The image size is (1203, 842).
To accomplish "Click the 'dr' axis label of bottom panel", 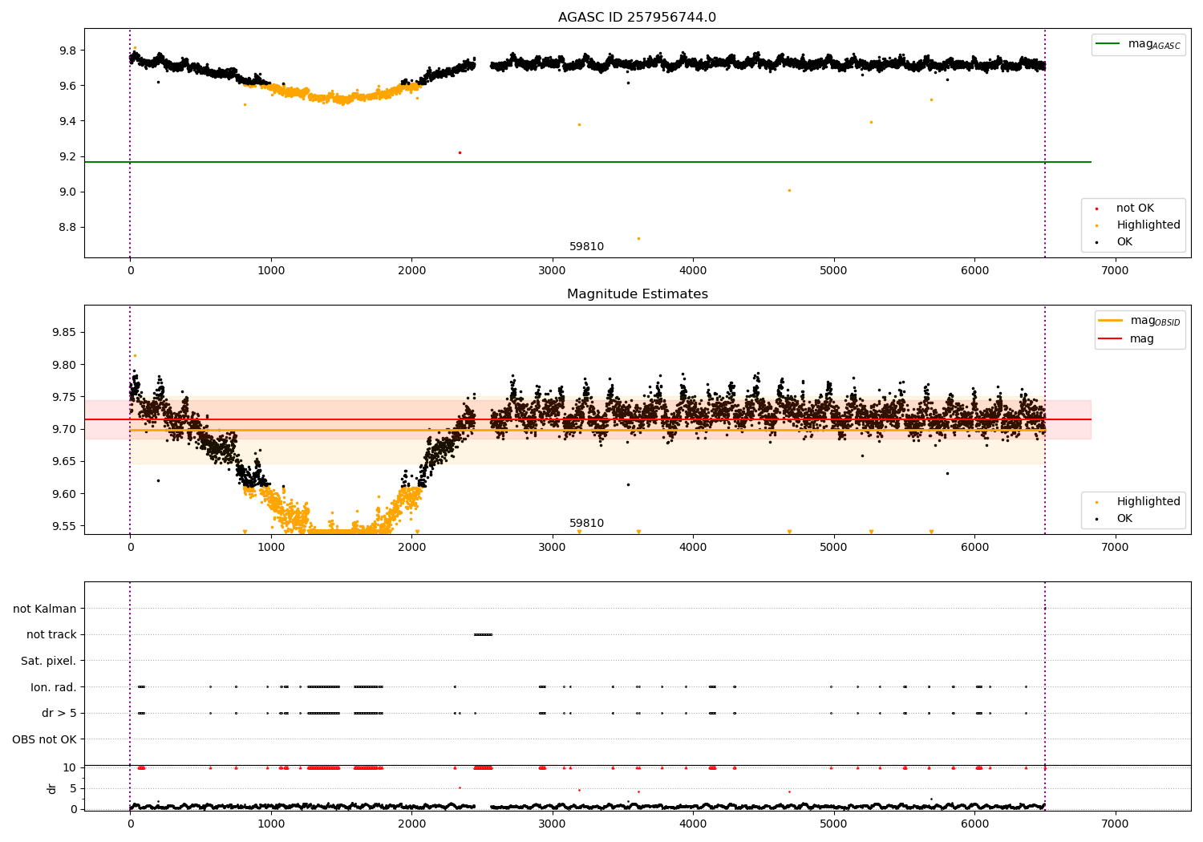I will coord(52,788).
